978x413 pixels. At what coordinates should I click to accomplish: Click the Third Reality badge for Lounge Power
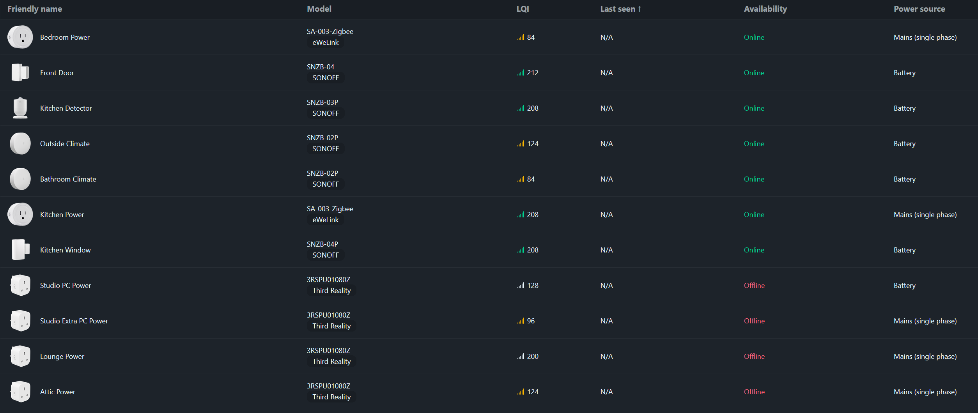[x=331, y=362]
